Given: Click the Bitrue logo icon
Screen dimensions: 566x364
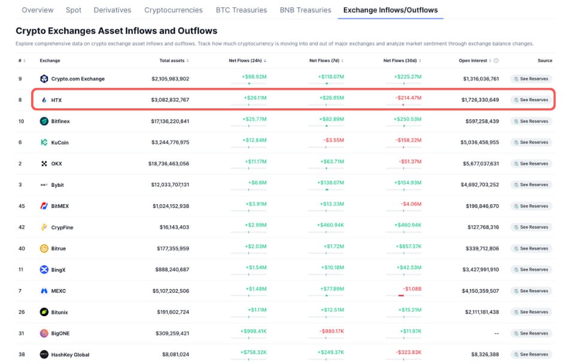Looking at the screenshot, I should pos(44,248).
